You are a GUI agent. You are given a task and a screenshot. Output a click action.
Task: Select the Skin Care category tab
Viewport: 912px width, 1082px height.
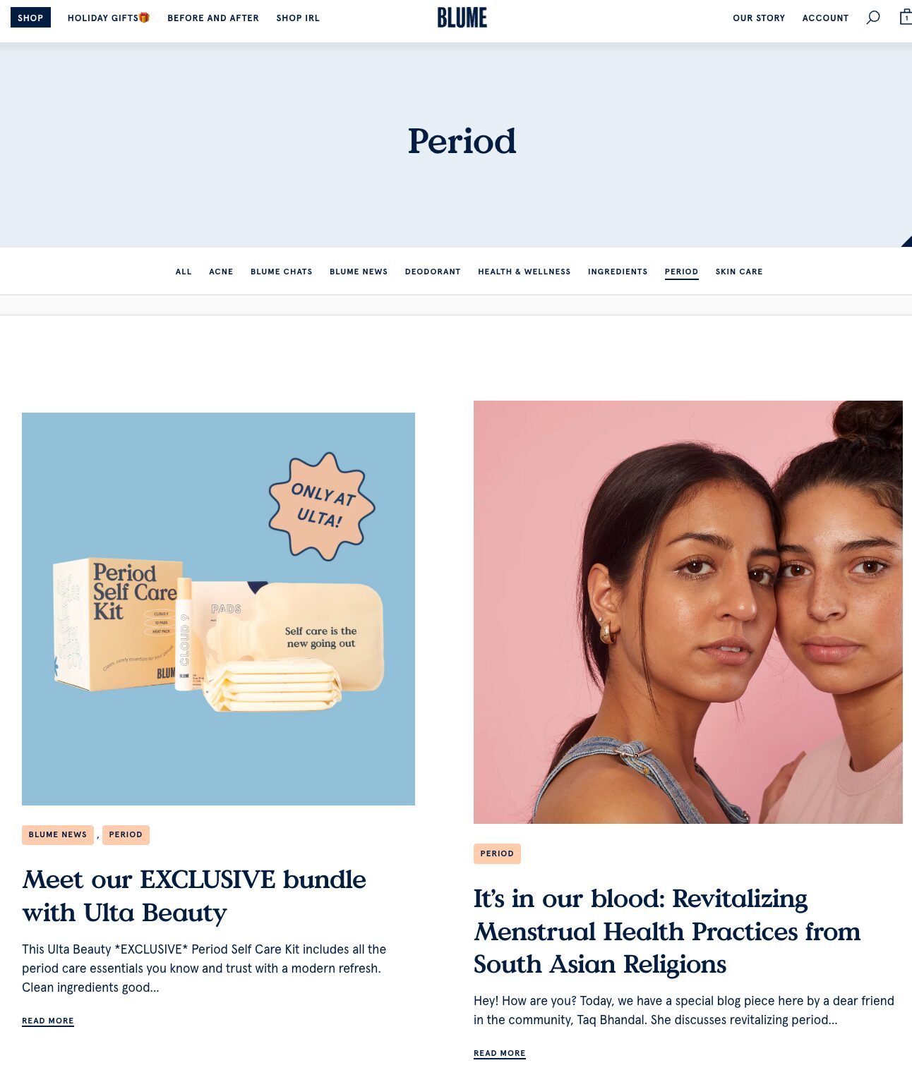(739, 272)
